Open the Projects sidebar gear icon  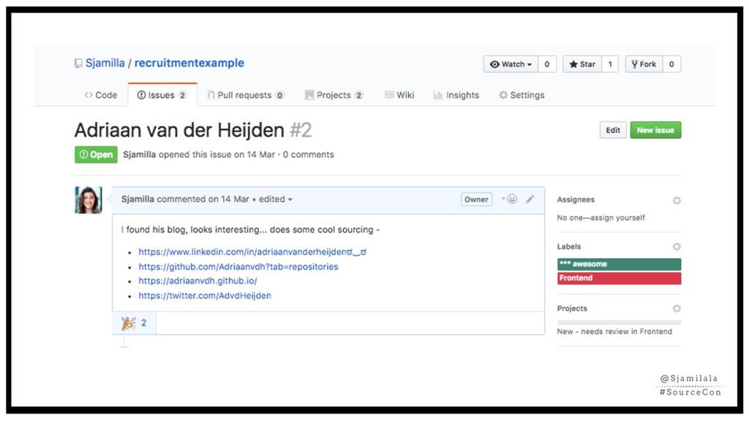click(x=677, y=308)
